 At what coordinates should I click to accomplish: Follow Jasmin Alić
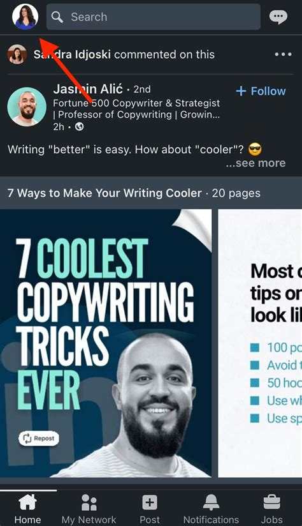[261, 91]
